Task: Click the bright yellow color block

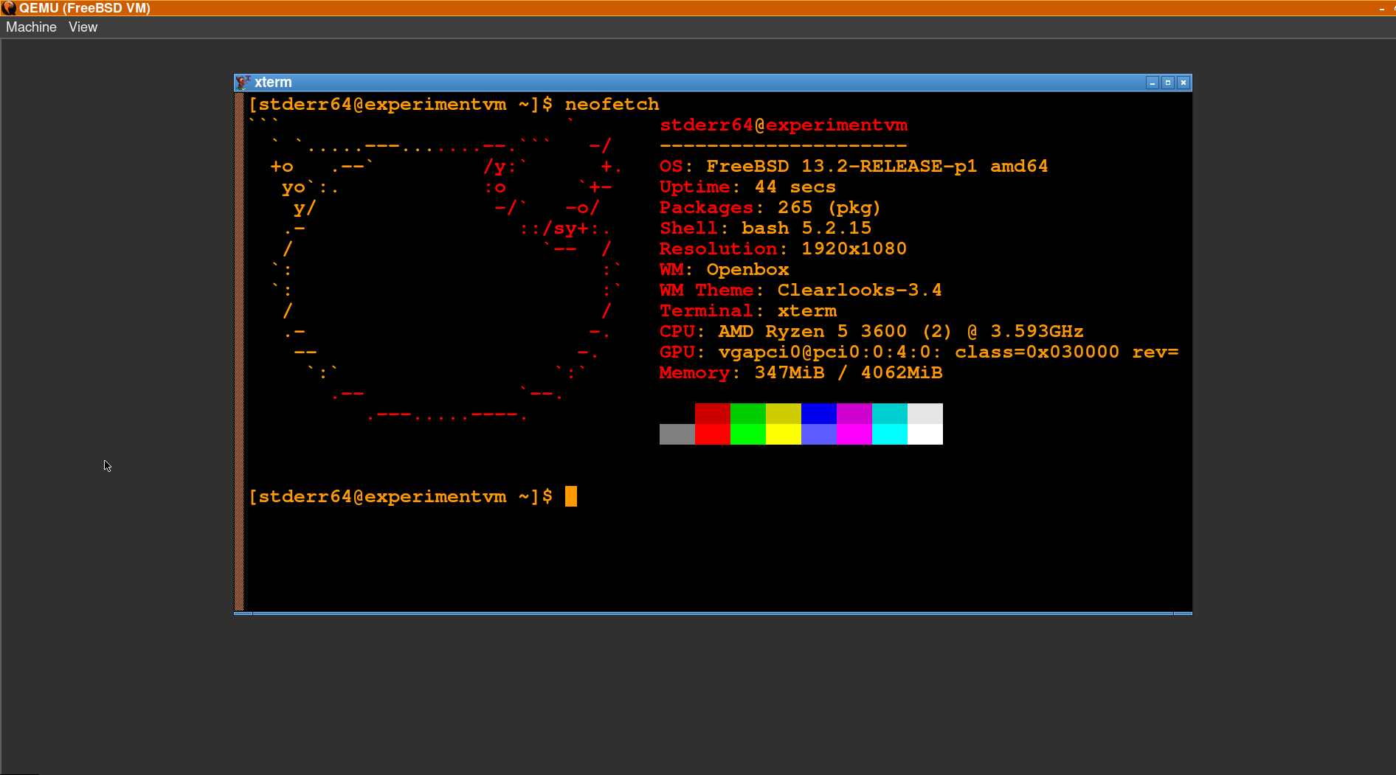Action: pyautogui.click(x=783, y=434)
